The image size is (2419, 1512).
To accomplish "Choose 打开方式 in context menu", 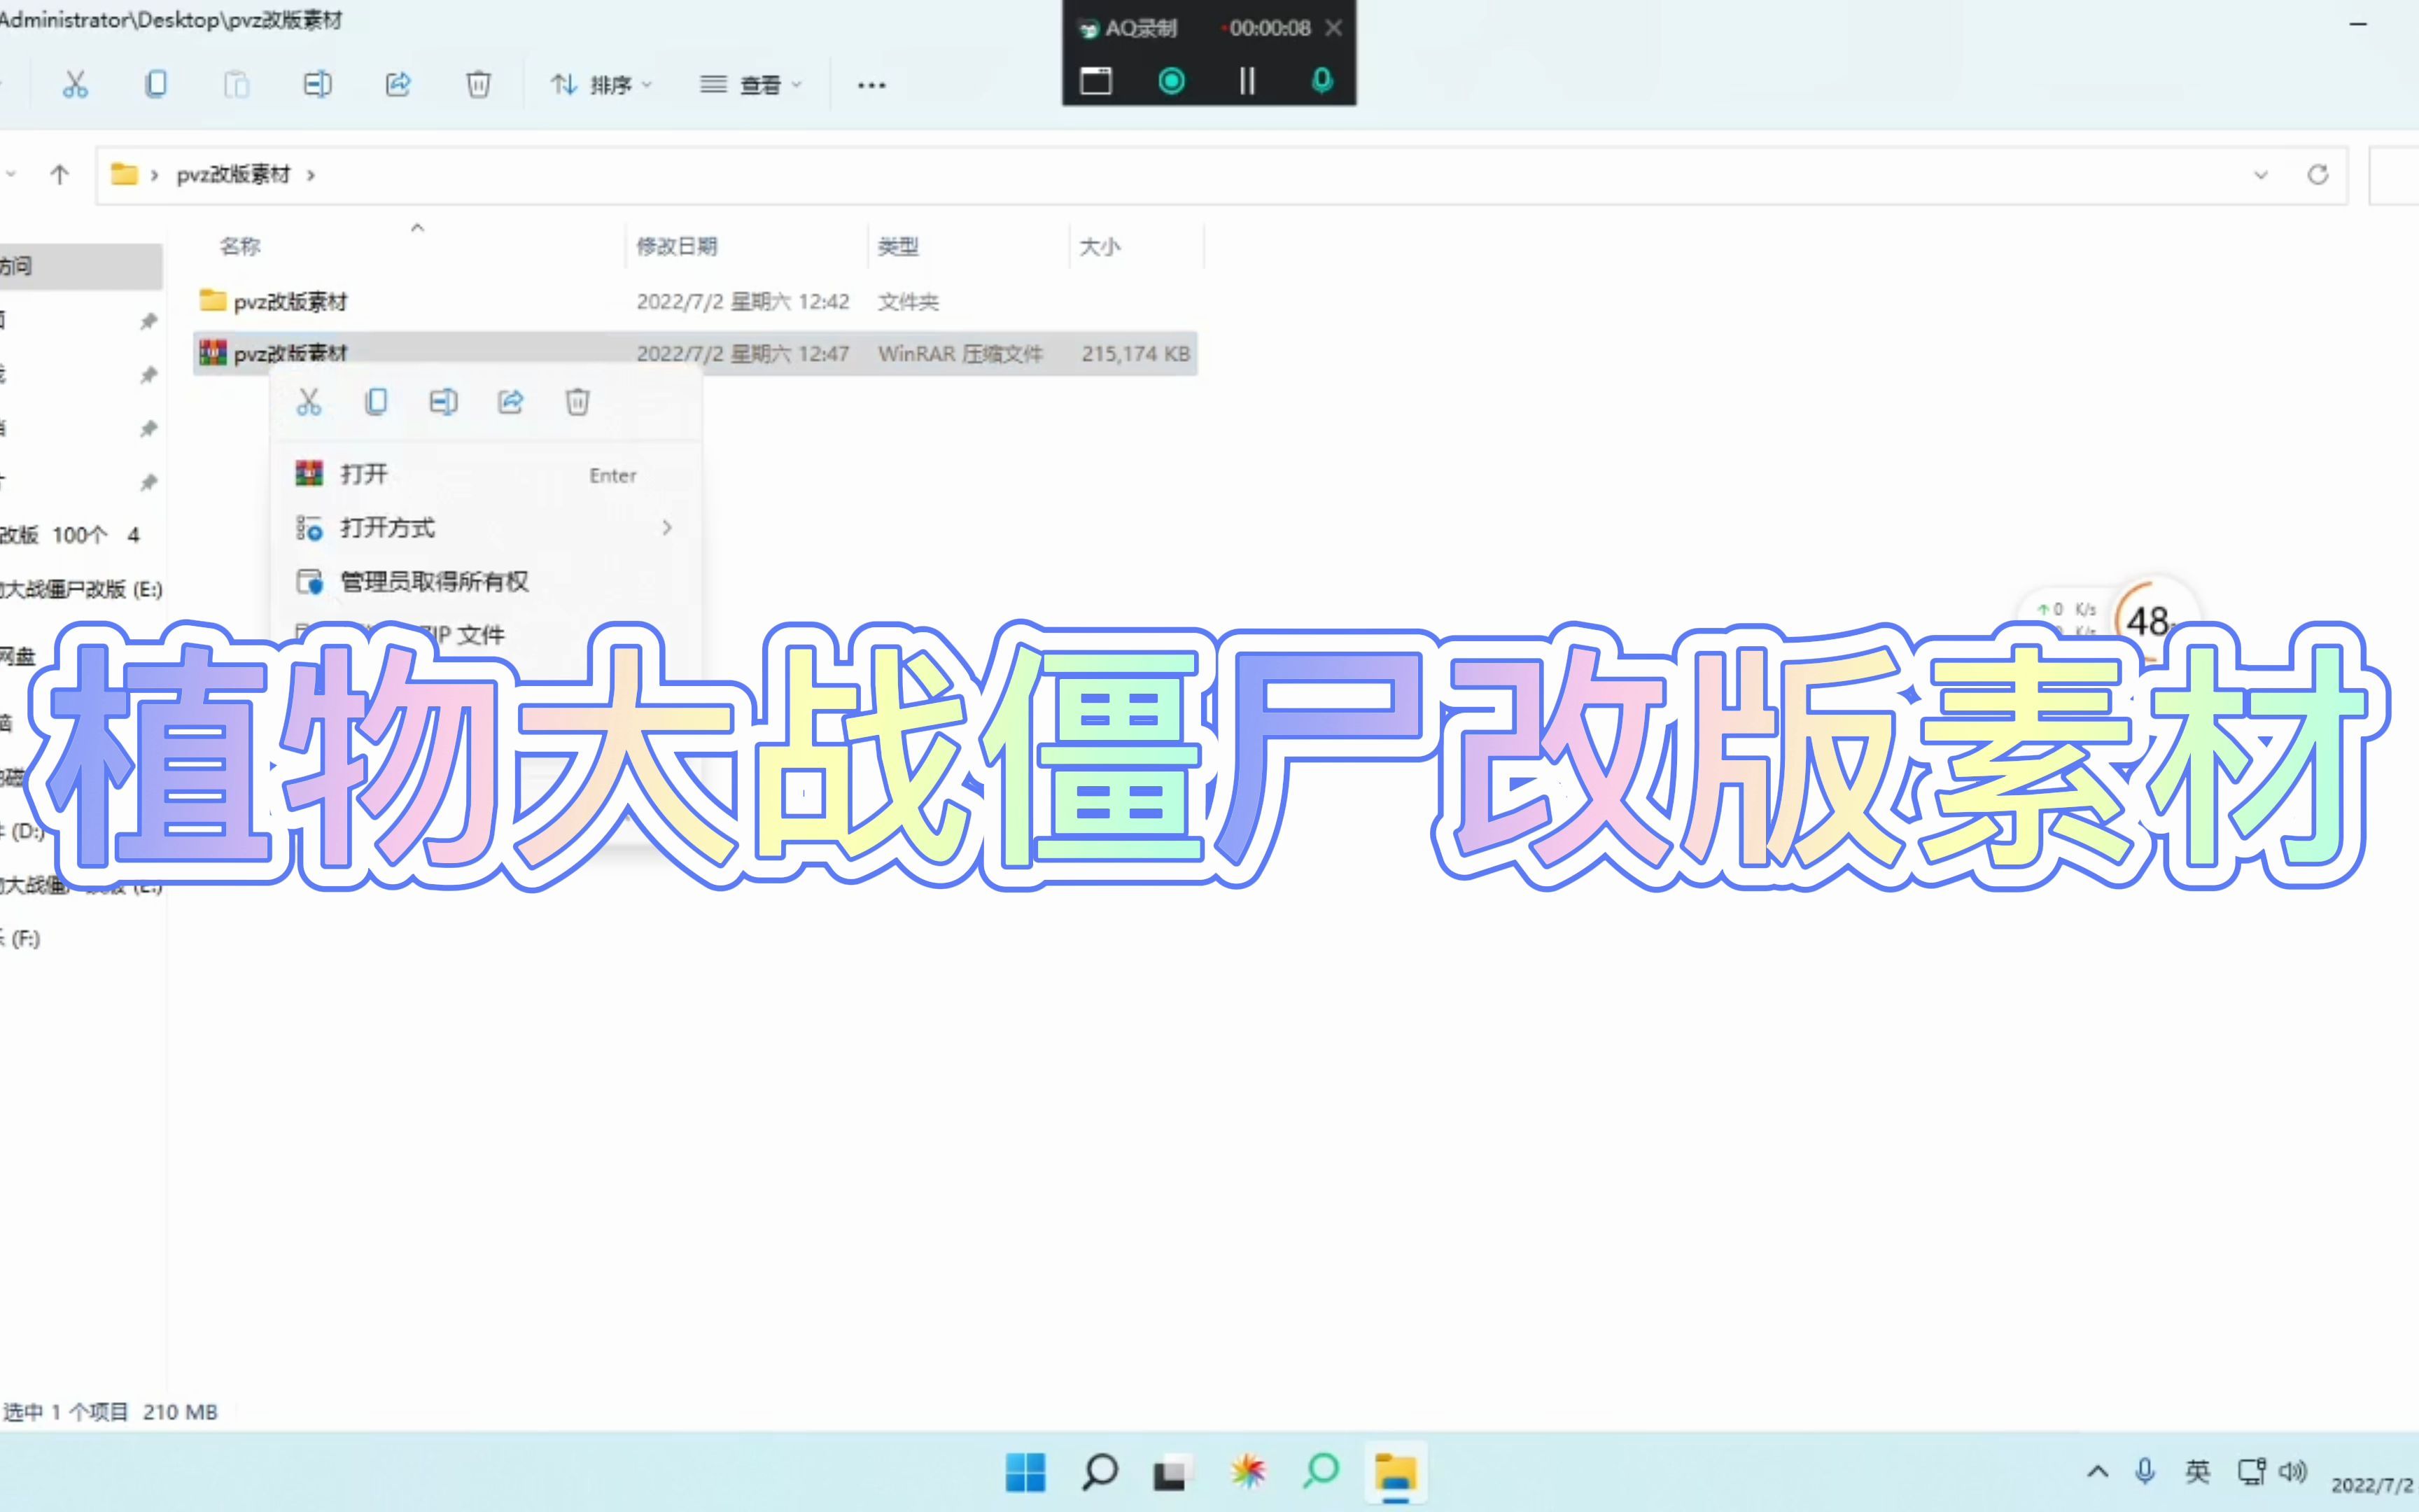I will [x=486, y=528].
